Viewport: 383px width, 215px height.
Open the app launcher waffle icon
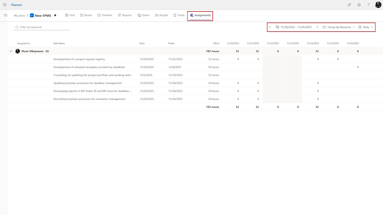(x=5, y=5)
